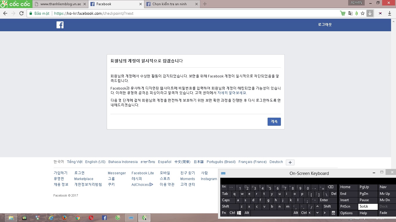This screenshot has height=222, width=396.
Task: Go back with the browser back arrow
Action: click(5, 13)
